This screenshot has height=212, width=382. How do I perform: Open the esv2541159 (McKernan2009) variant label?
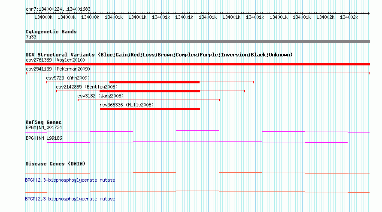tap(58, 69)
